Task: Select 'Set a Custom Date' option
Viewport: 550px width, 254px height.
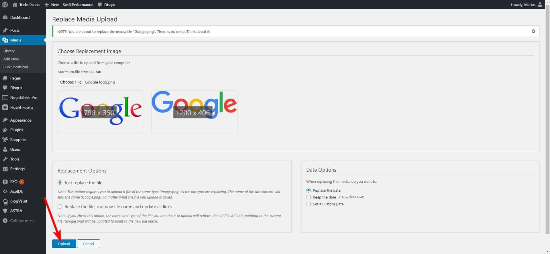Action: 309,204
